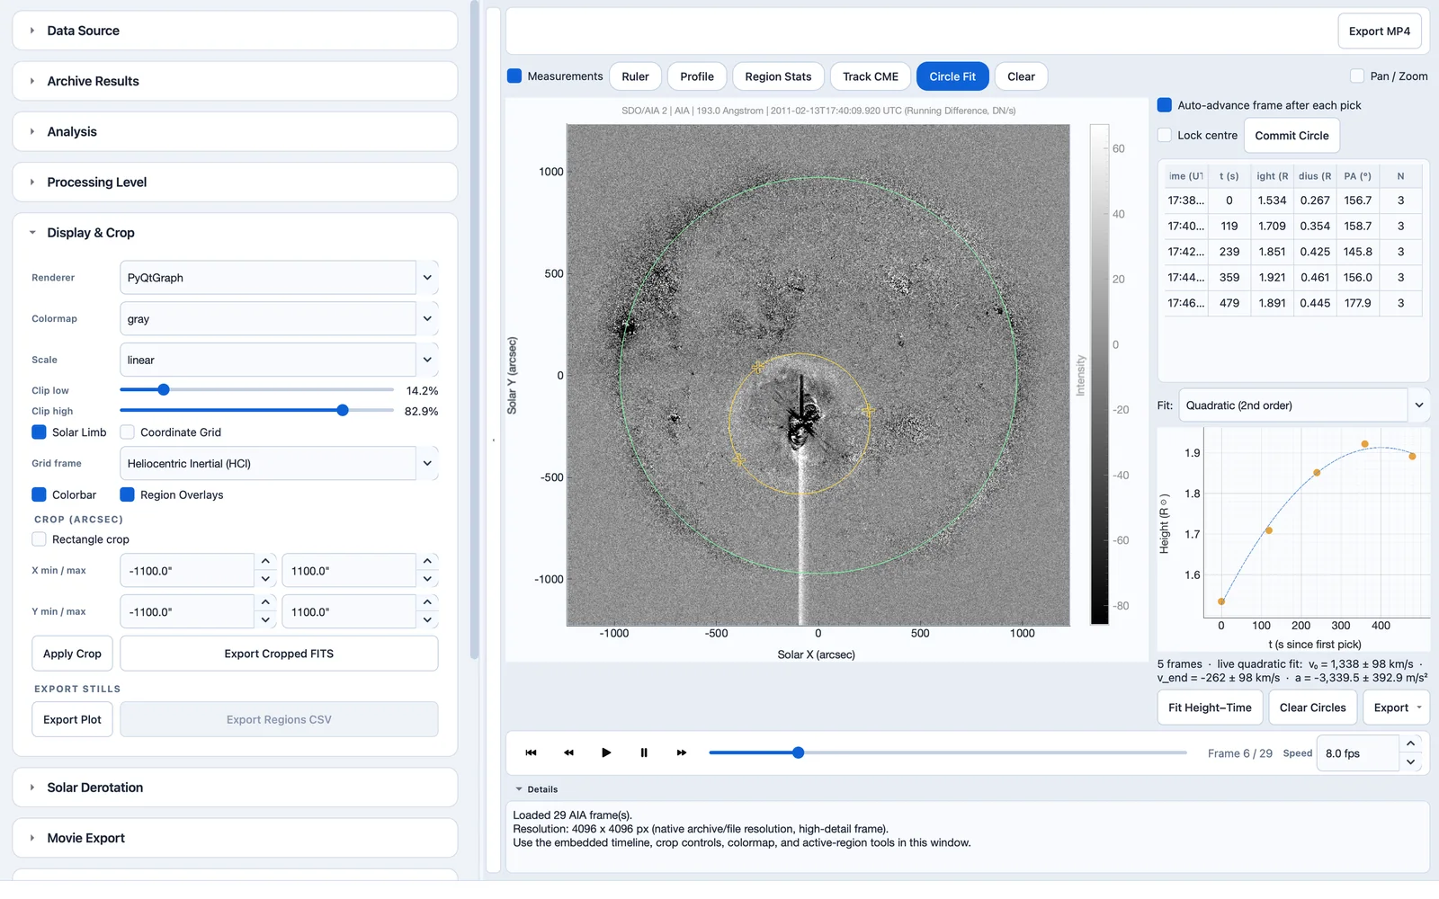Hide the Colorbar
The width and height of the screenshot is (1439, 899).
click(x=39, y=494)
